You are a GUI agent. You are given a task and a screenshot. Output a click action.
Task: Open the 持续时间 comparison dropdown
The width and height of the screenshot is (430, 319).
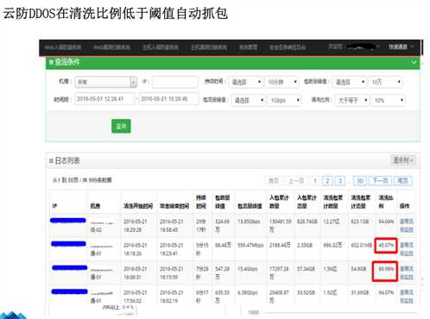[x=246, y=82]
